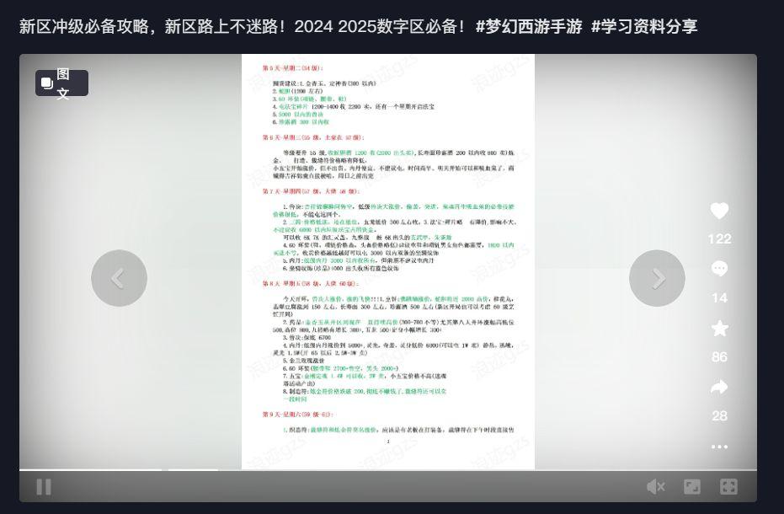Enter fullscreen mode

[729, 486]
